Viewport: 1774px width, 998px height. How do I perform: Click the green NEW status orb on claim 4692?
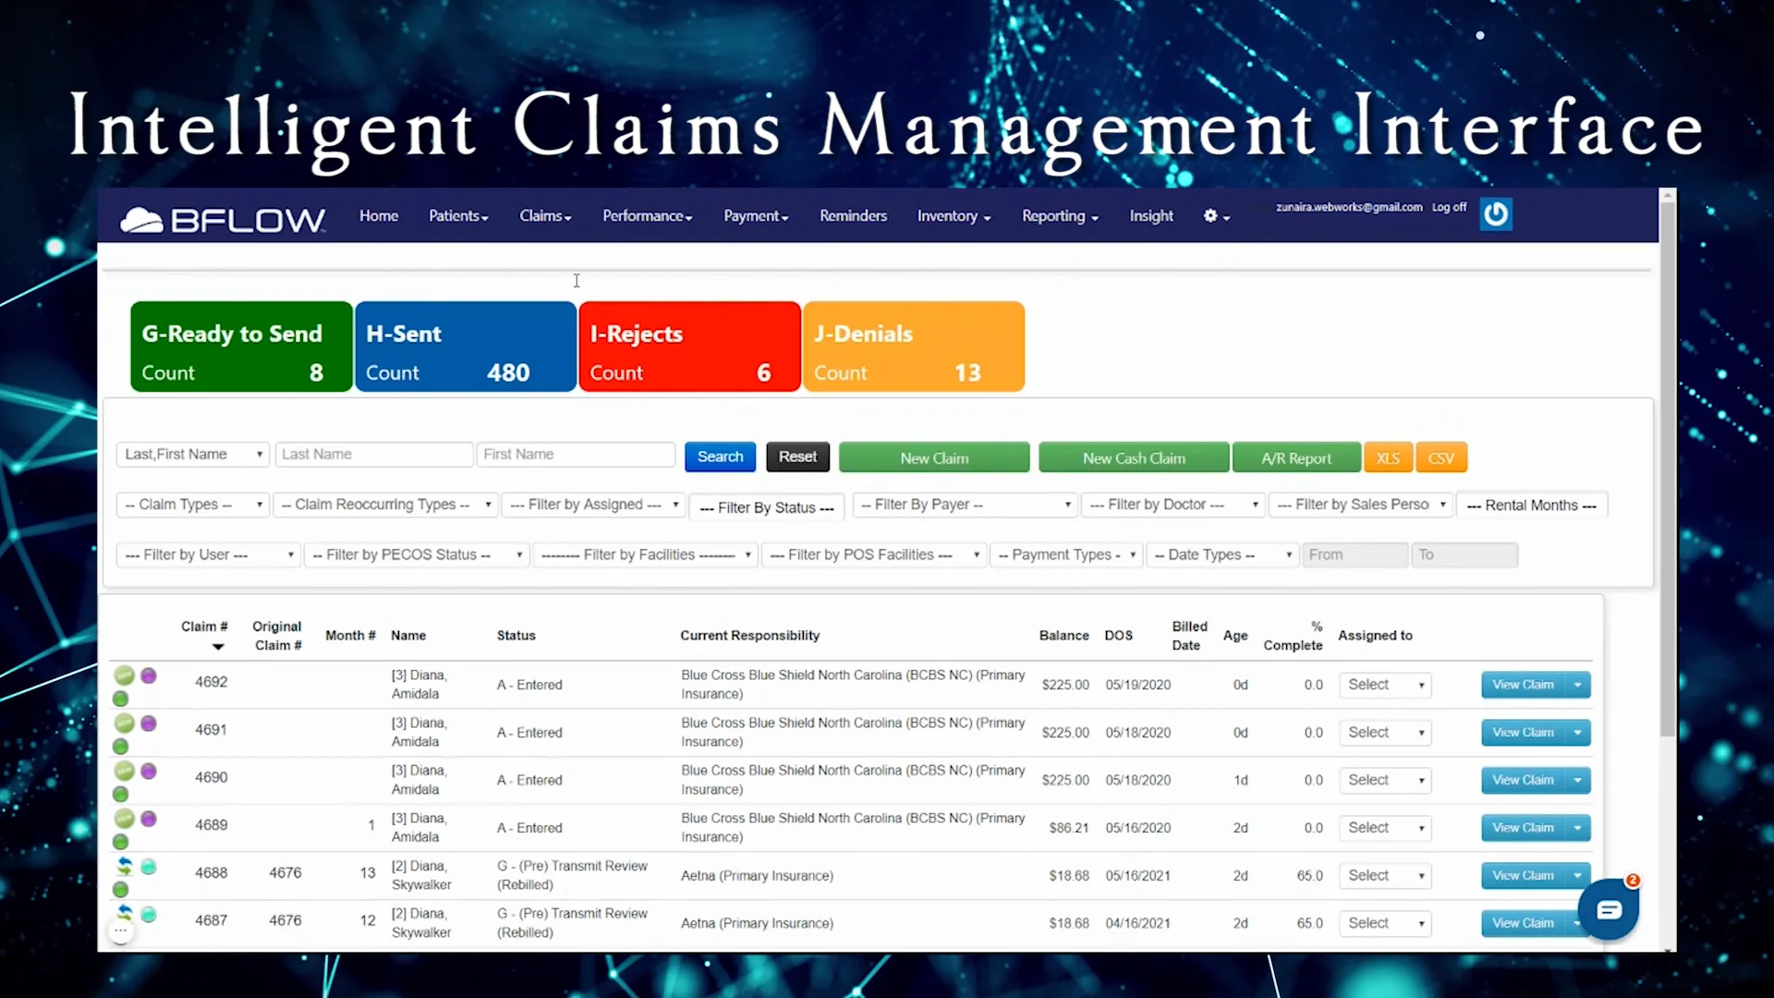point(123,674)
